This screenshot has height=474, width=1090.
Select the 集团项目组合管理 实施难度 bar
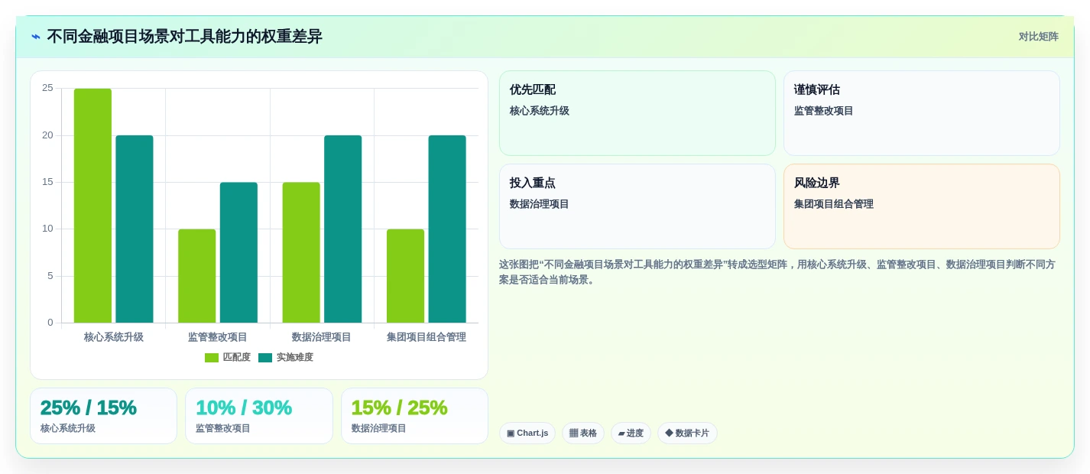(447, 229)
